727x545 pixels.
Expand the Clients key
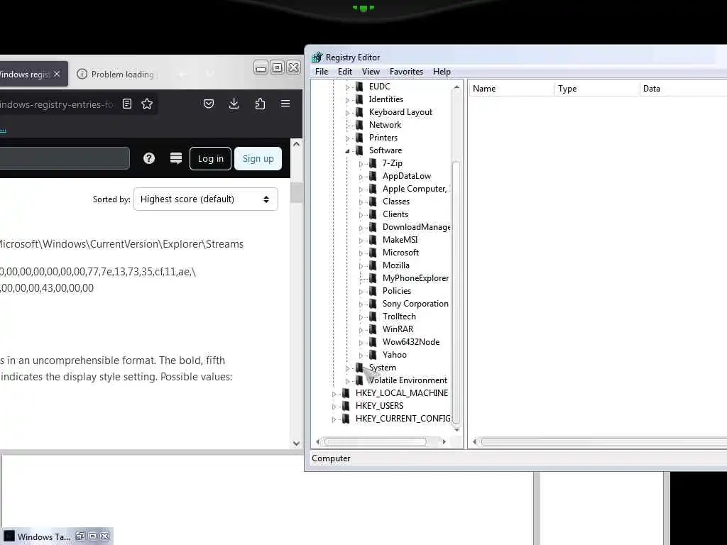(x=361, y=214)
